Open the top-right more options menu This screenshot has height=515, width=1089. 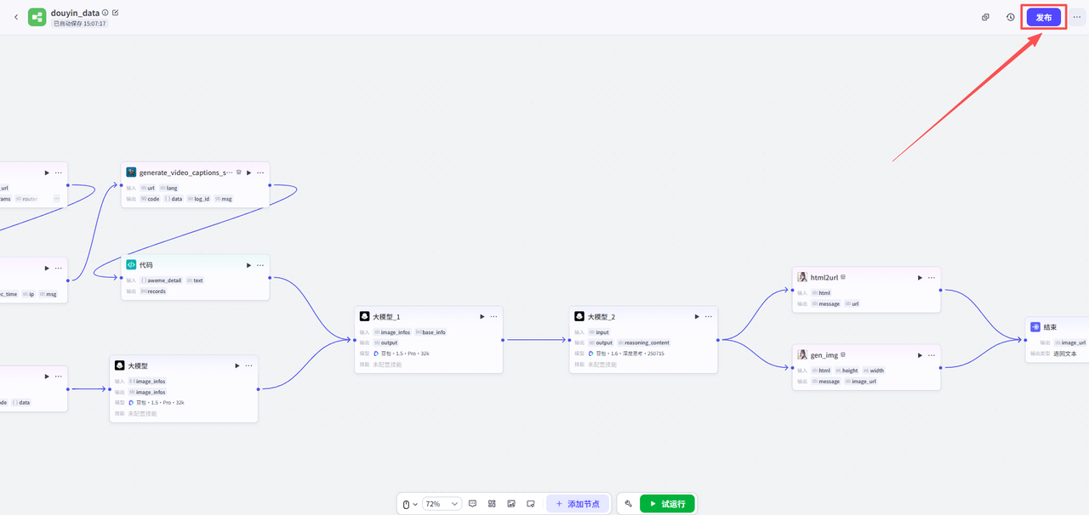1076,17
